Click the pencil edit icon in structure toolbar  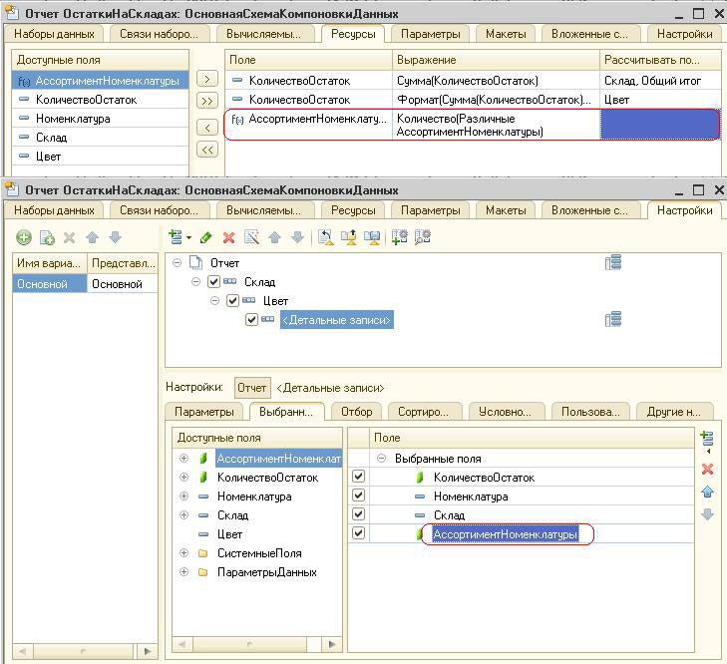(x=206, y=237)
